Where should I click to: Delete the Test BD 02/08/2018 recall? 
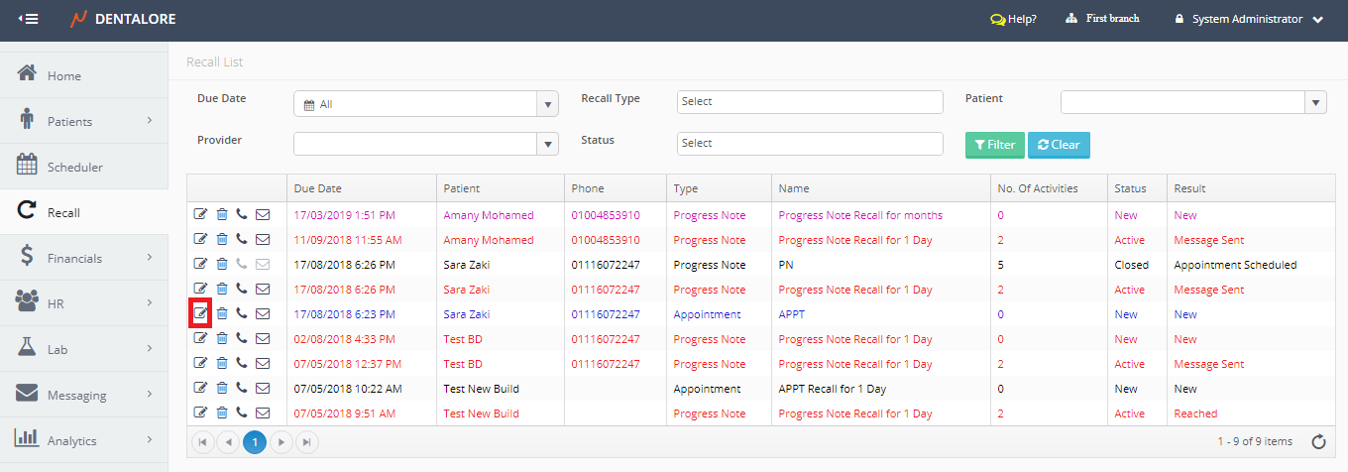(222, 339)
